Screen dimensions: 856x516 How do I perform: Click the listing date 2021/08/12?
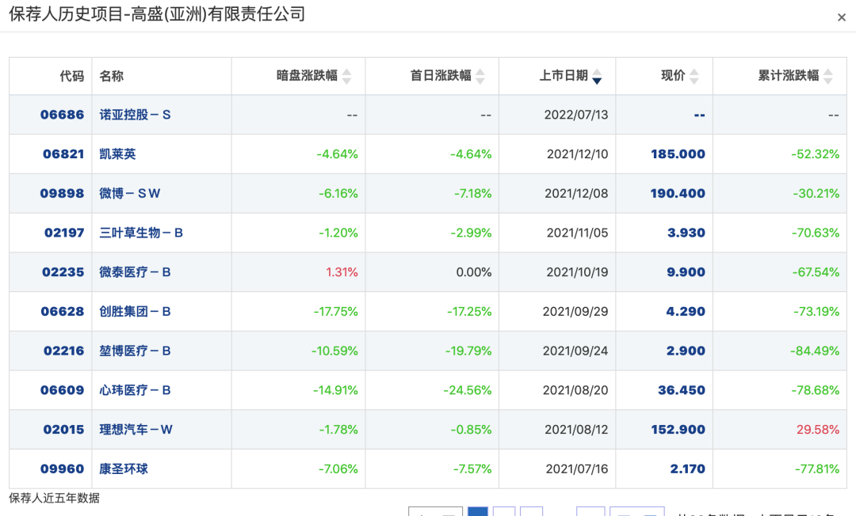576,430
